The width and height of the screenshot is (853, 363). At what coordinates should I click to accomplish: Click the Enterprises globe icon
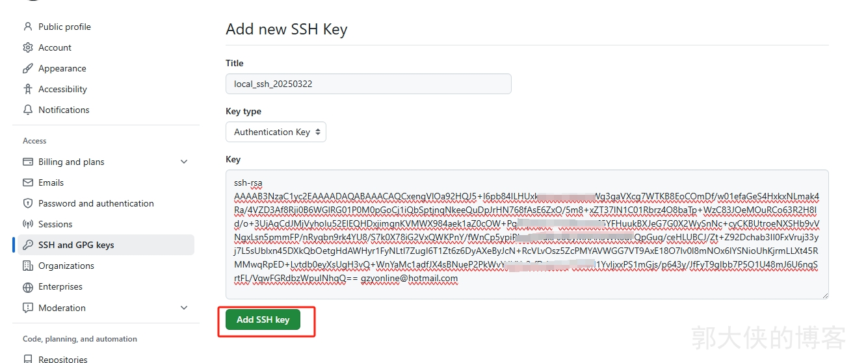pos(27,286)
